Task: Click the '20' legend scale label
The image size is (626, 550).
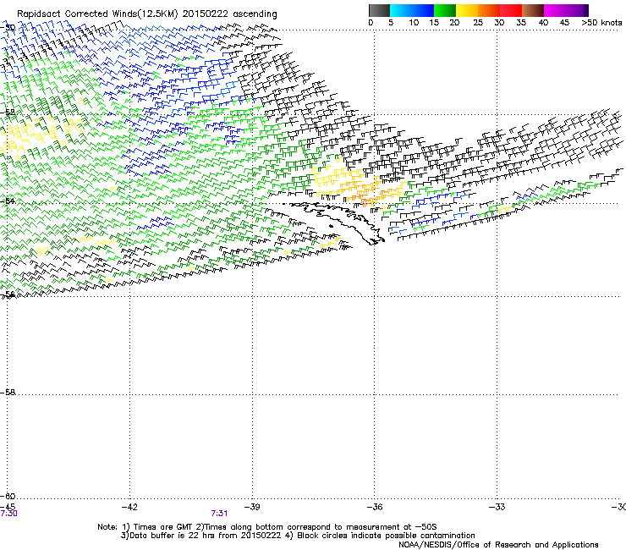Action: [x=454, y=23]
